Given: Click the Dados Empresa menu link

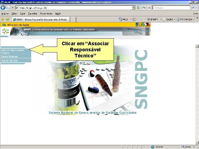Looking at the screenshot, I should 9,57.
